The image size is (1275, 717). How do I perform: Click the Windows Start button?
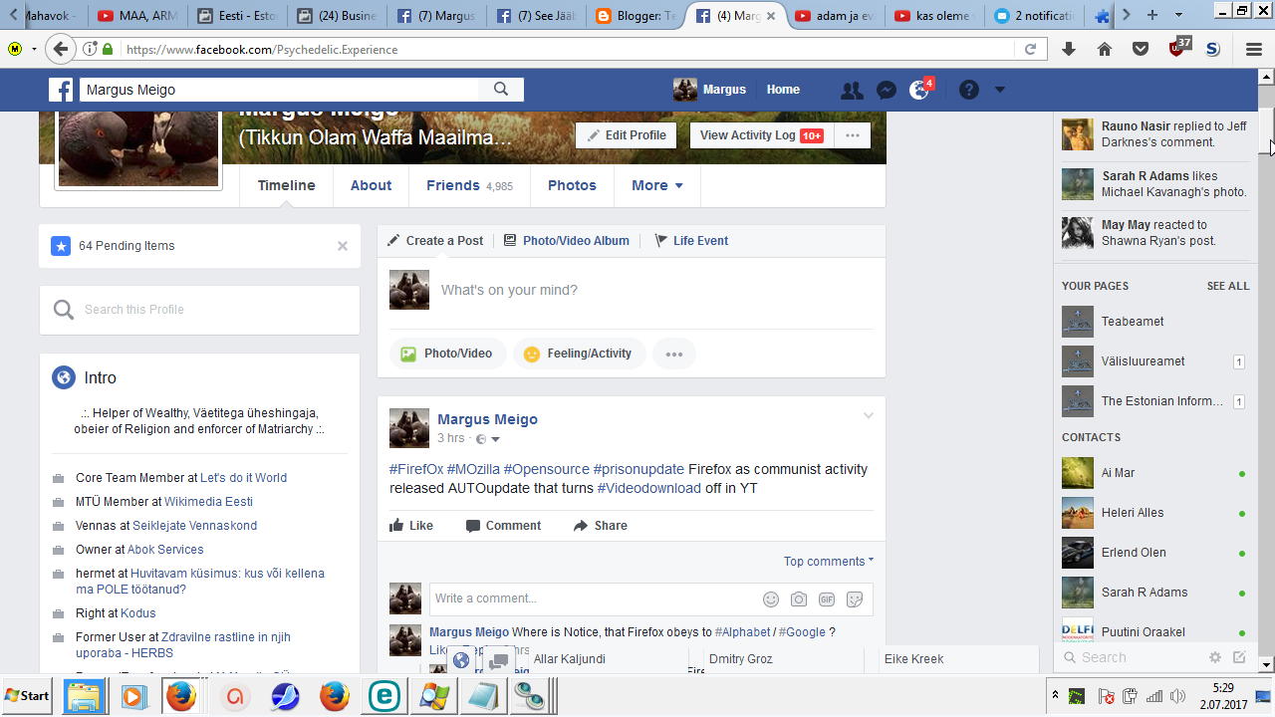tap(28, 696)
